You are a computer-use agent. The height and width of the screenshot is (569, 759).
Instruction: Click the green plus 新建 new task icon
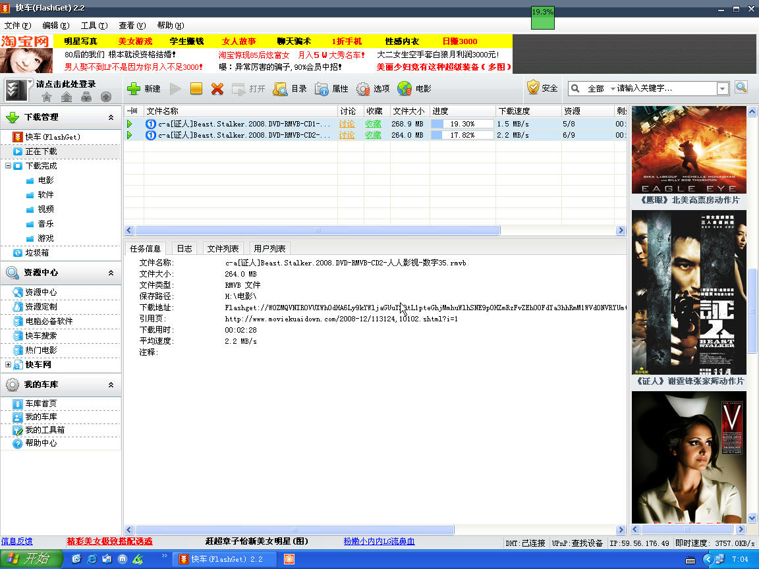(x=134, y=88)
